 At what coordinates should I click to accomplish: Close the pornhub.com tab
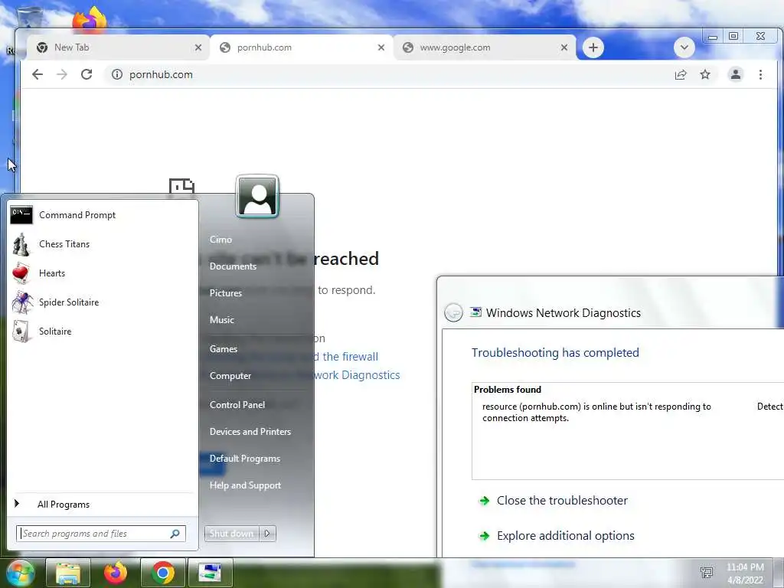tap(381, 47)
